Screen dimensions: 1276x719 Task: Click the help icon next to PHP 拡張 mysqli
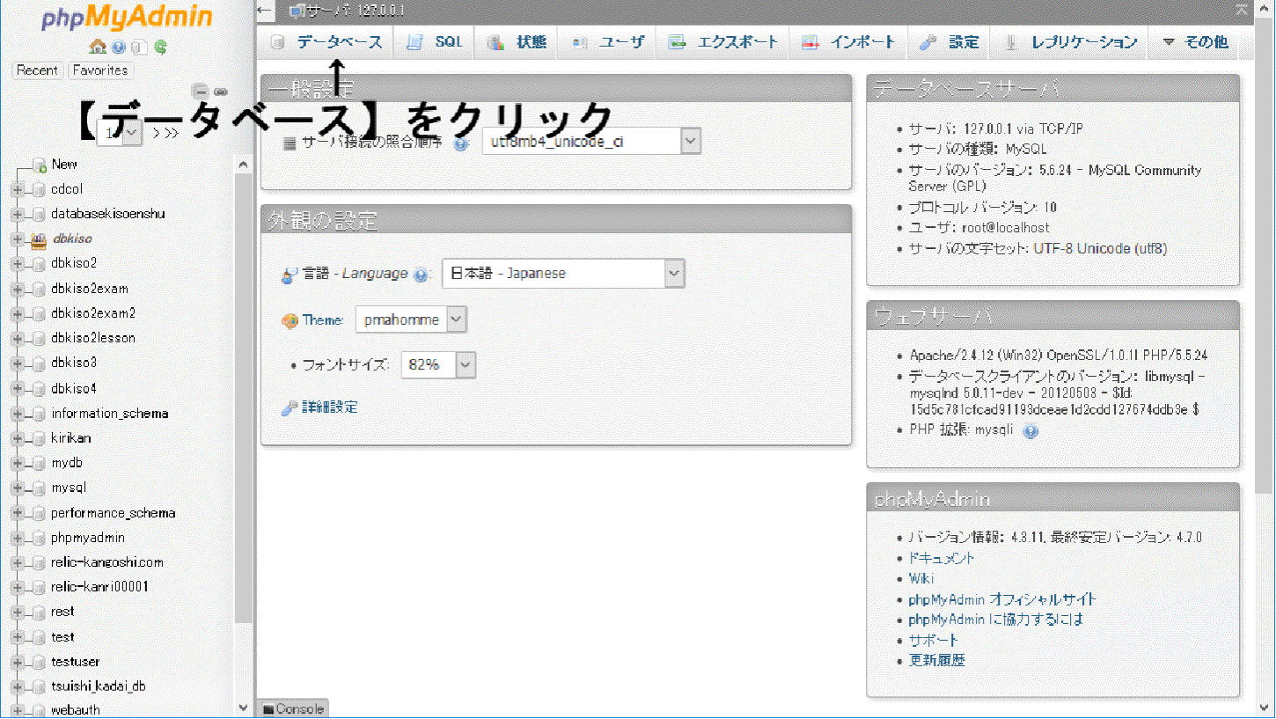click(x=1030, y=431)
